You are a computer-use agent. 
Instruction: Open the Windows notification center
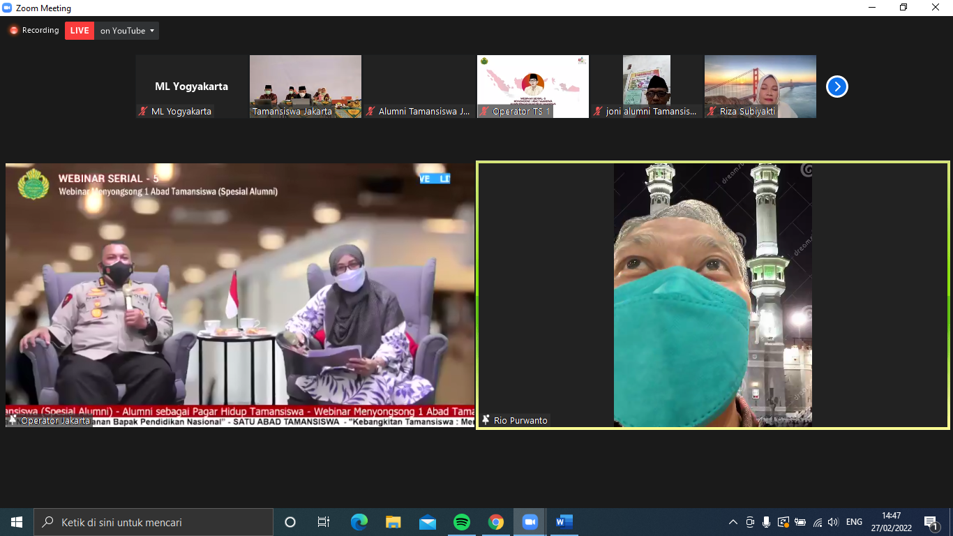[x=930, y=522]
